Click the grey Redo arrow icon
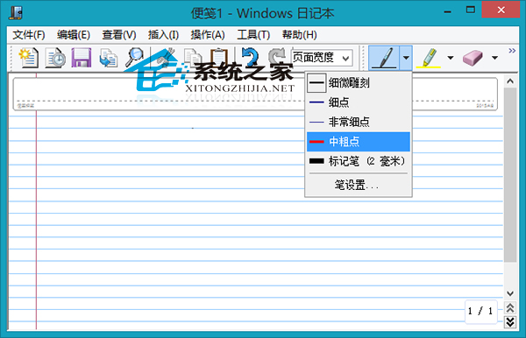 [277, 58]
